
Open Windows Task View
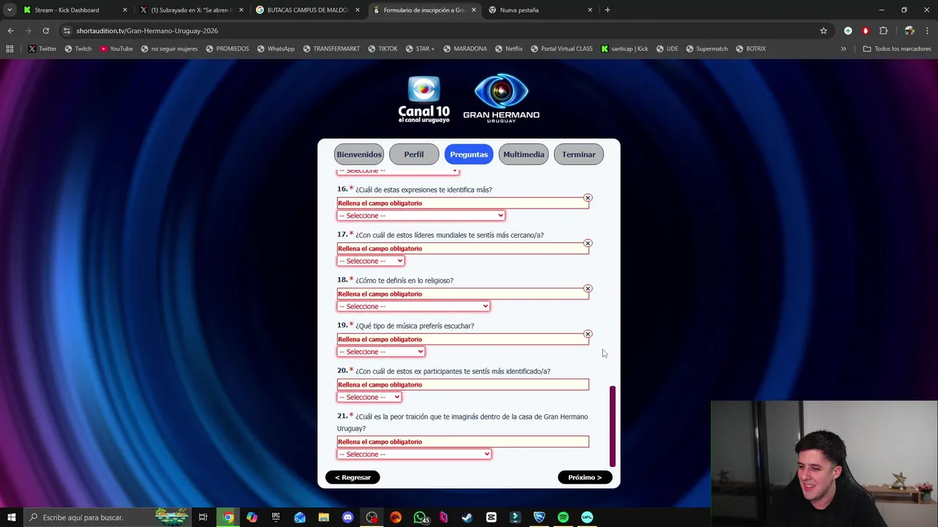point(203,517)
